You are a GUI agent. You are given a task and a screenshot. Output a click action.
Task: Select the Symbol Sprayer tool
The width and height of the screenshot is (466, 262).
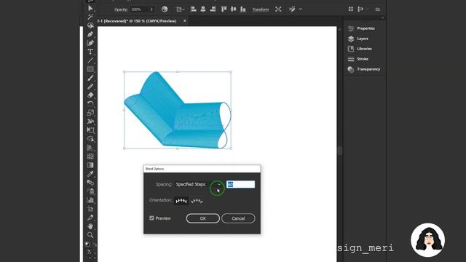coord(90,191)
